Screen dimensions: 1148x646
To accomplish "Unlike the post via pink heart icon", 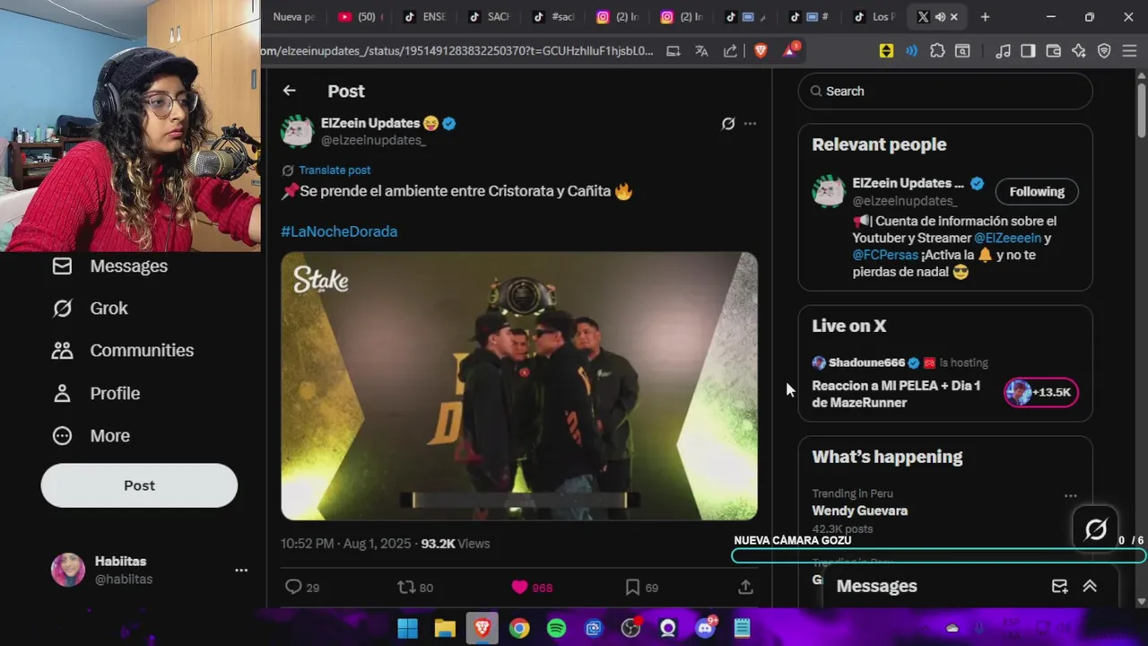I will tap(519, 587).
